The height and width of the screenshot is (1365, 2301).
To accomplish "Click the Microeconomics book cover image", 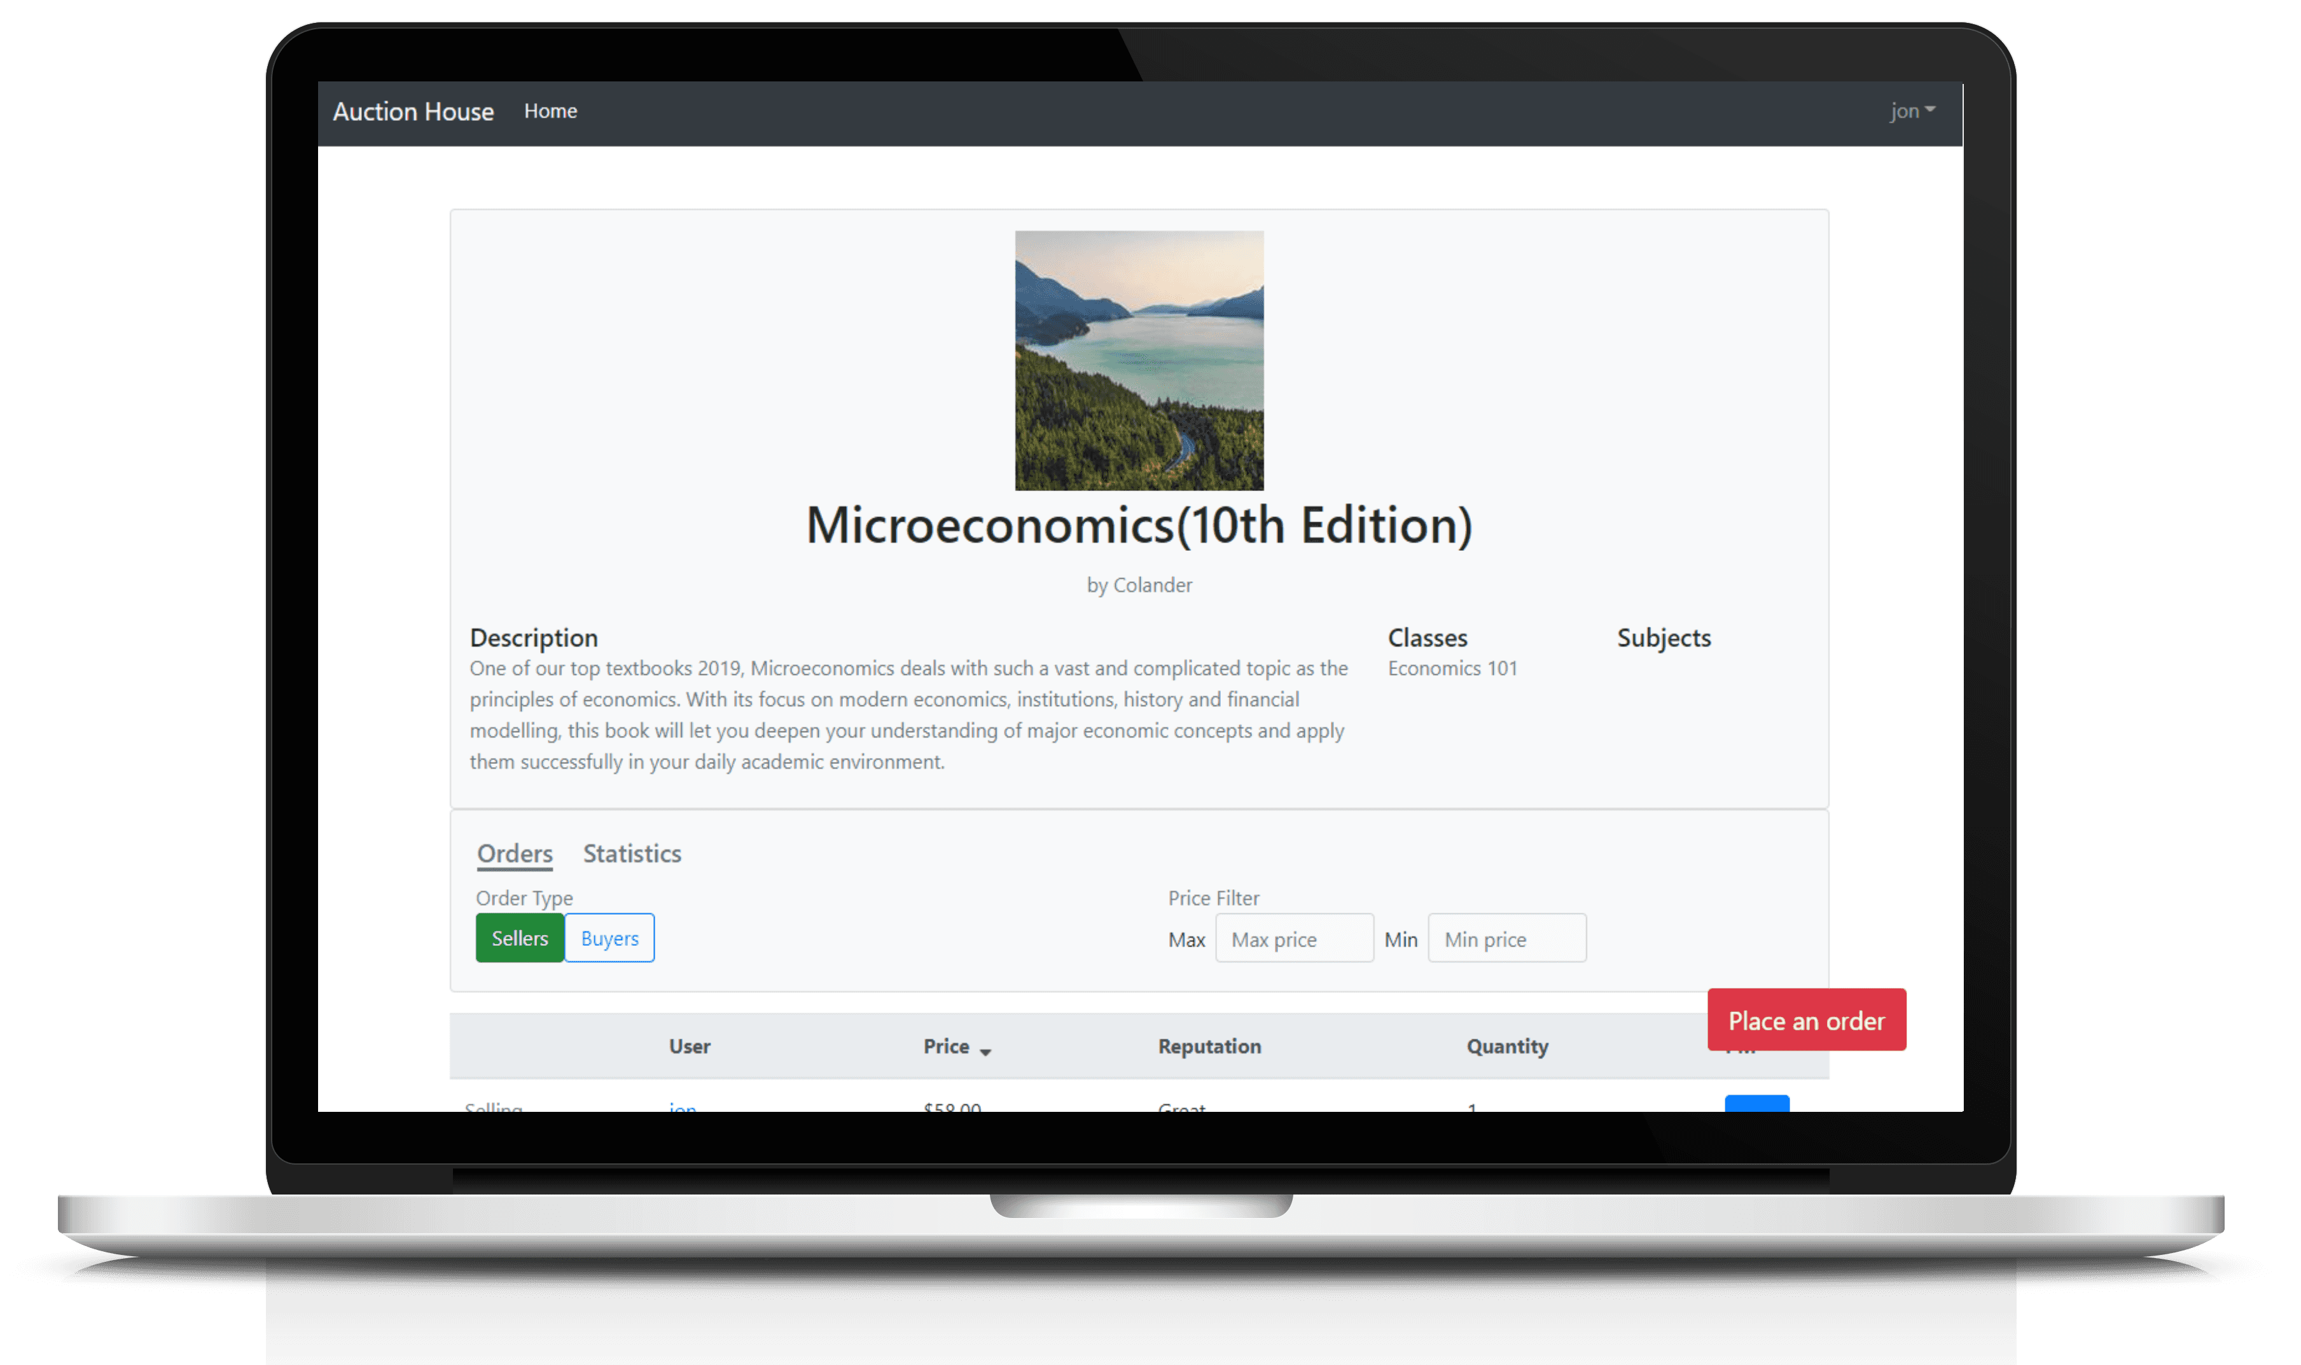I will [1139, 359].
